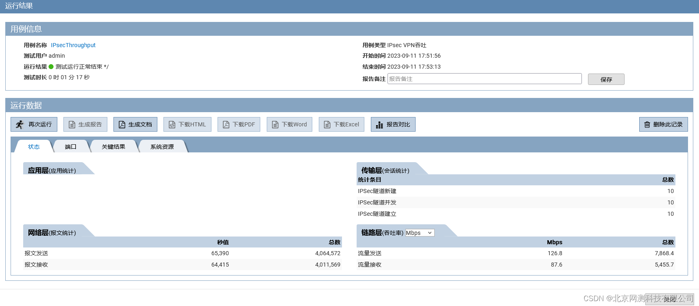Click the total value 4,011,569
The height and width of the screenshot is (306, 699).
tap(328, 265)
